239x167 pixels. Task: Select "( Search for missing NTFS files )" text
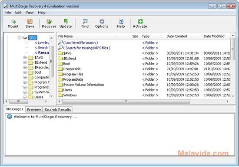[x=86, y=48]
